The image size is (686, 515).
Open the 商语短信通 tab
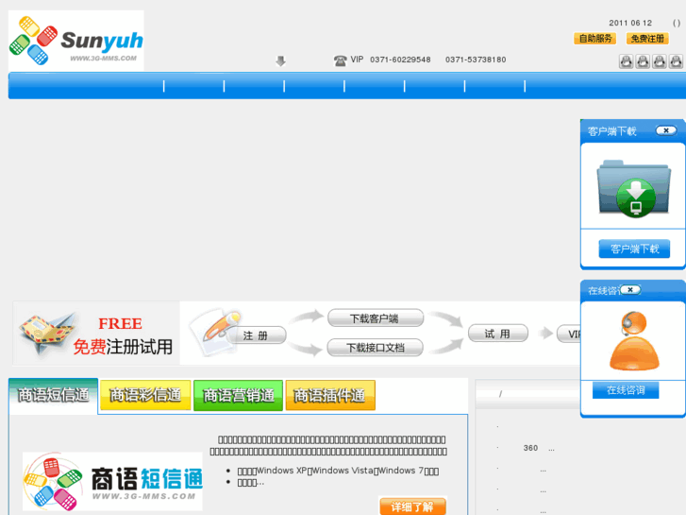54,395
